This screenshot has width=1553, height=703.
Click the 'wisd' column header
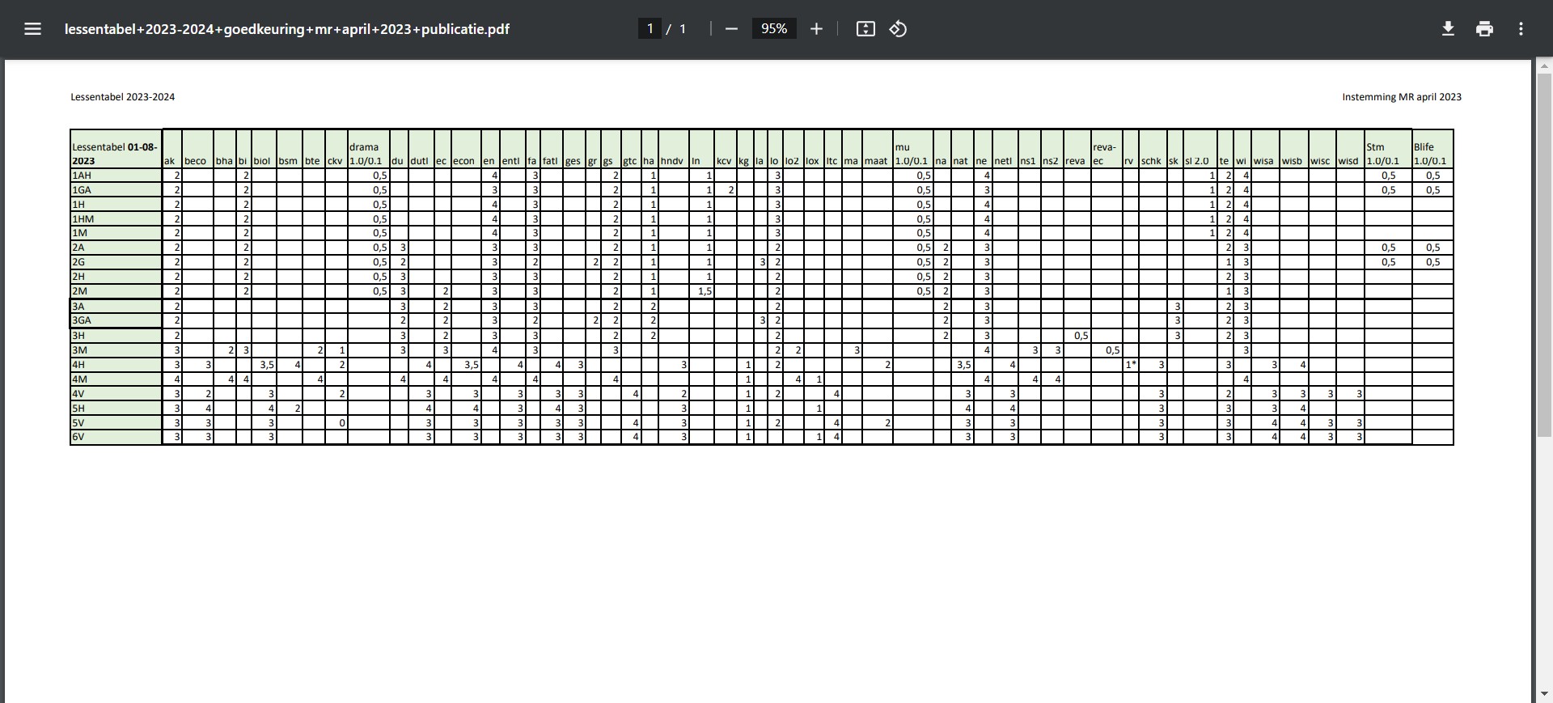tap(1350, 149)
